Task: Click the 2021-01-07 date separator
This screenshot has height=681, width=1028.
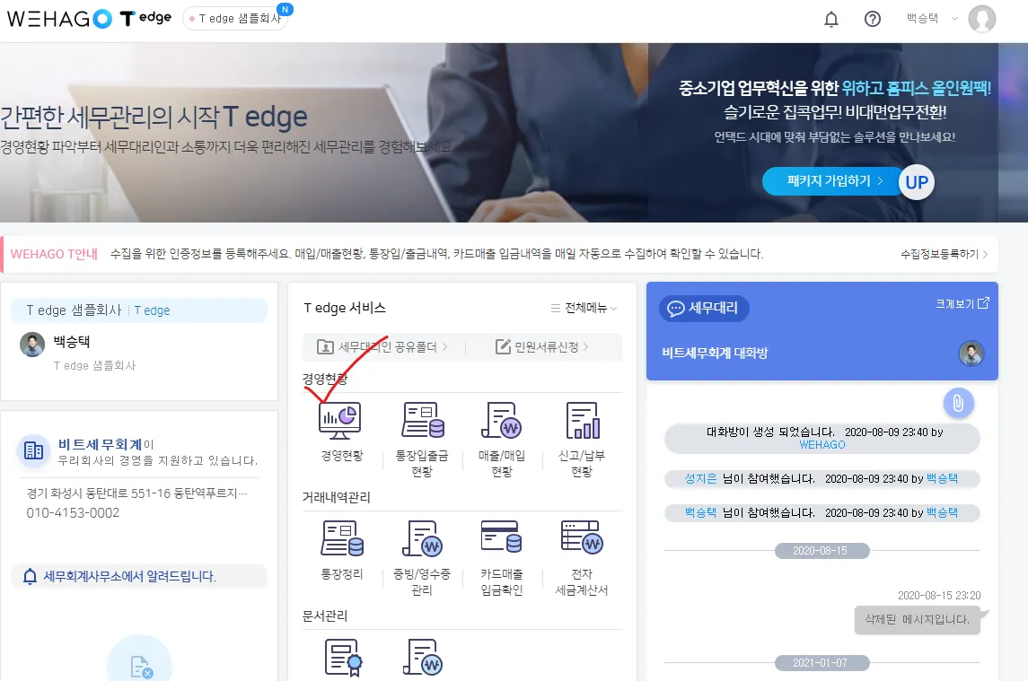Action: pos(822,663)
